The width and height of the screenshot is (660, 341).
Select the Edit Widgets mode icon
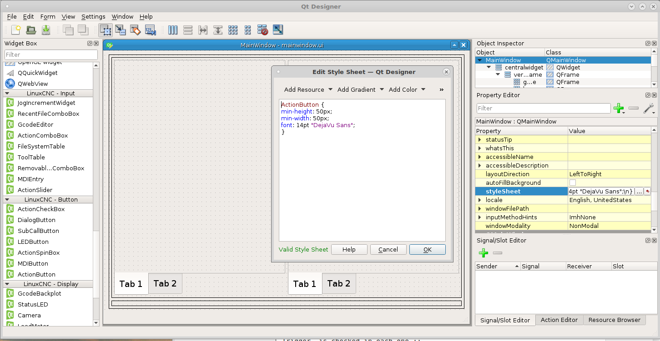tap(106, 30)
